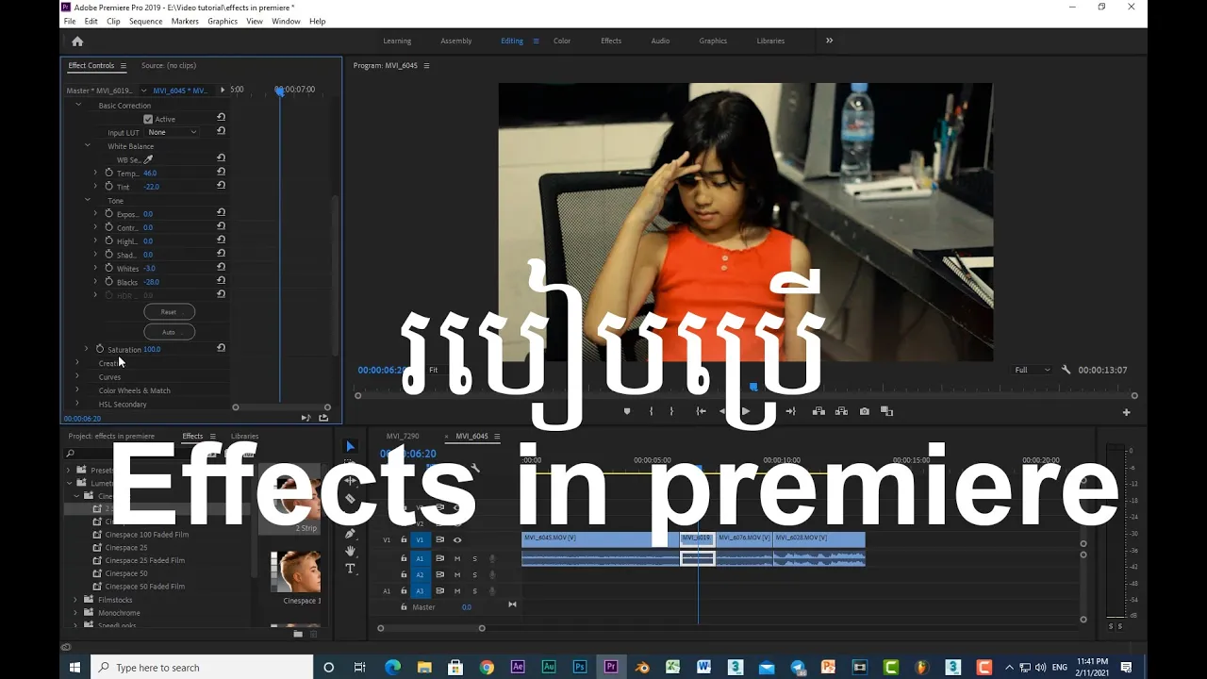Click the Lift button
Screen dimensions: 1207x679
(x=818, y=411)
